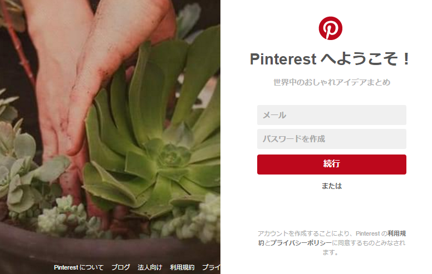Open the cut-off プライ footer link
Image resolution: width=432 pixels, height=274 pixels.
pyautogui.click(x=211, y=267)
